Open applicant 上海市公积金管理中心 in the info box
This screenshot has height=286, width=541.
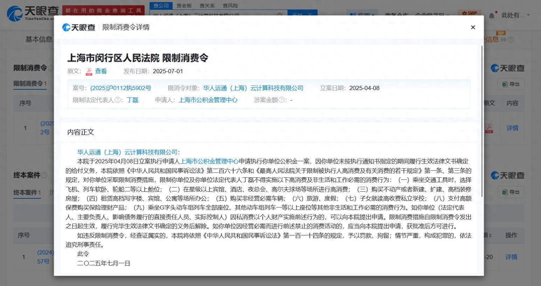208,100
